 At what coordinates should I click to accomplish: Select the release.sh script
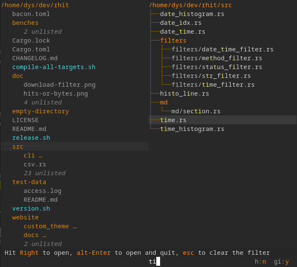coord(31,138)
